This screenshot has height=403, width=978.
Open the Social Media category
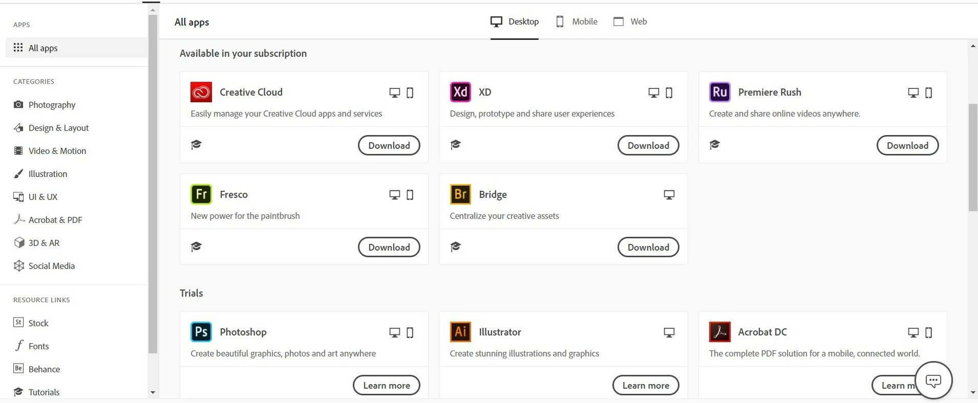click(44, 266)
